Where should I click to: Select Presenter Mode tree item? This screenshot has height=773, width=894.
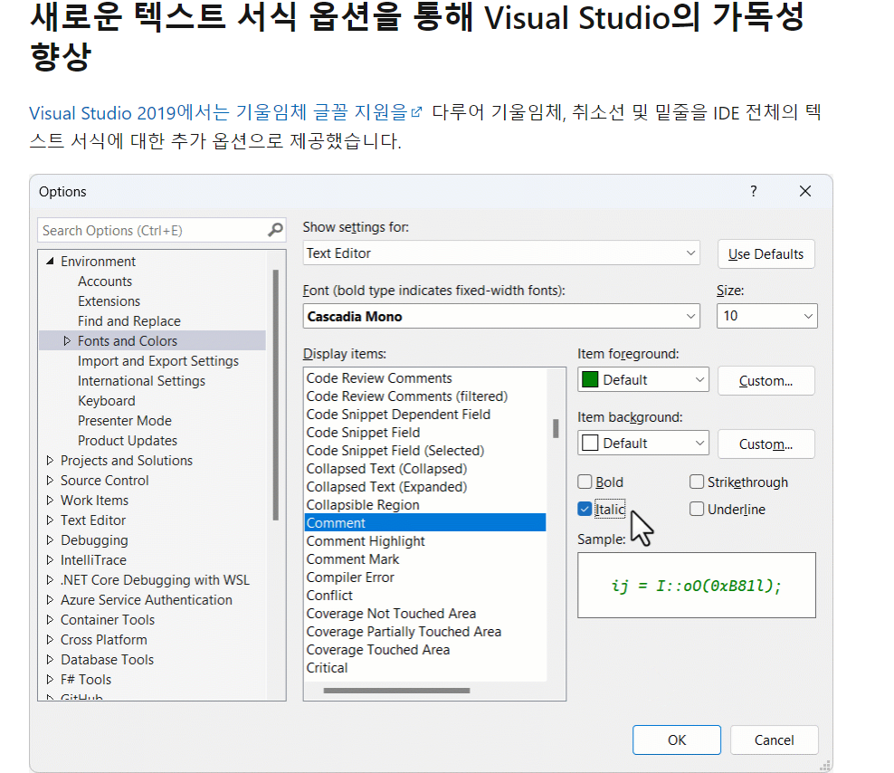[125, 421]
